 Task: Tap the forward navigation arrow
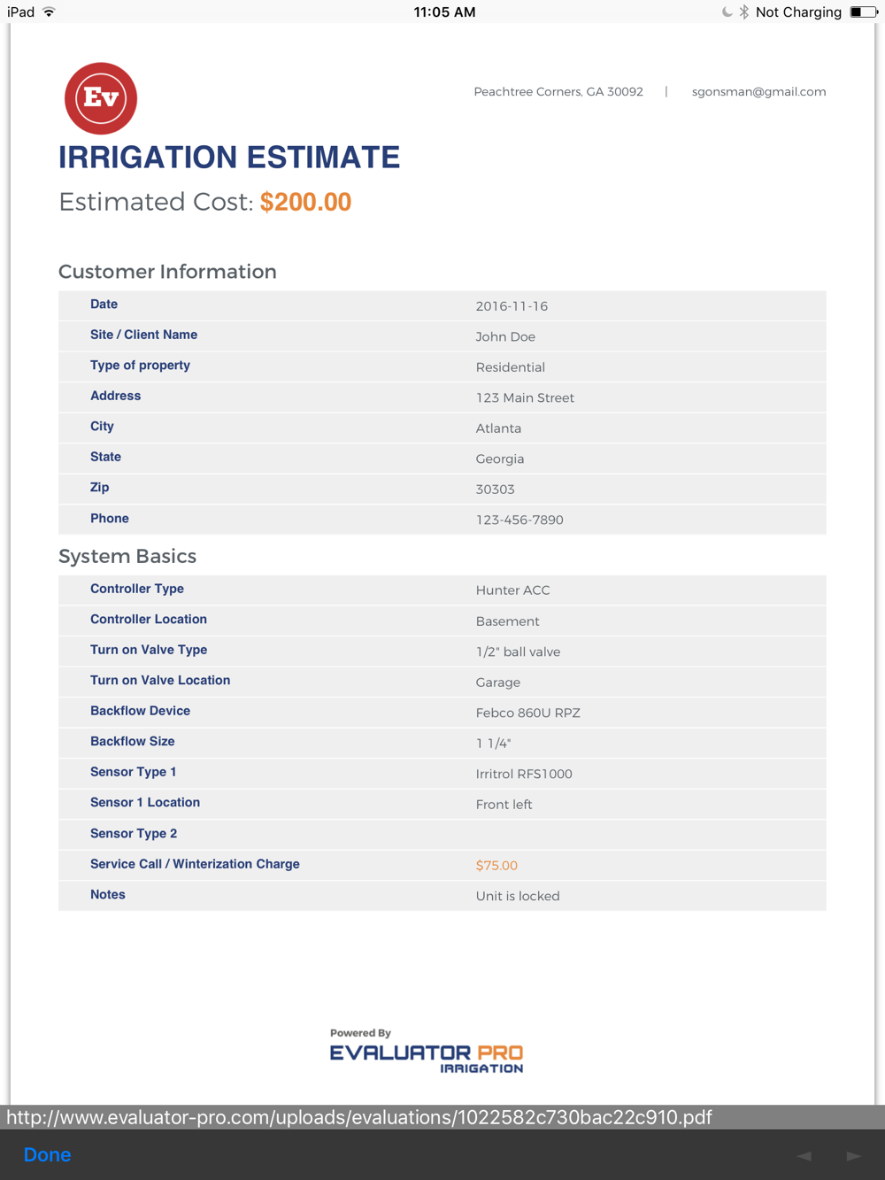click(853, 1155)
